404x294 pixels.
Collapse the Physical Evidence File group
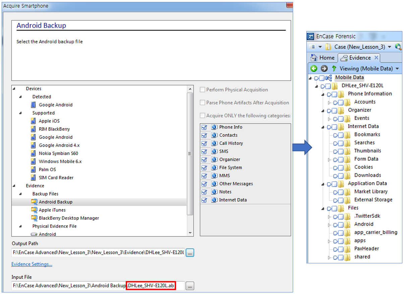[20, 226]
